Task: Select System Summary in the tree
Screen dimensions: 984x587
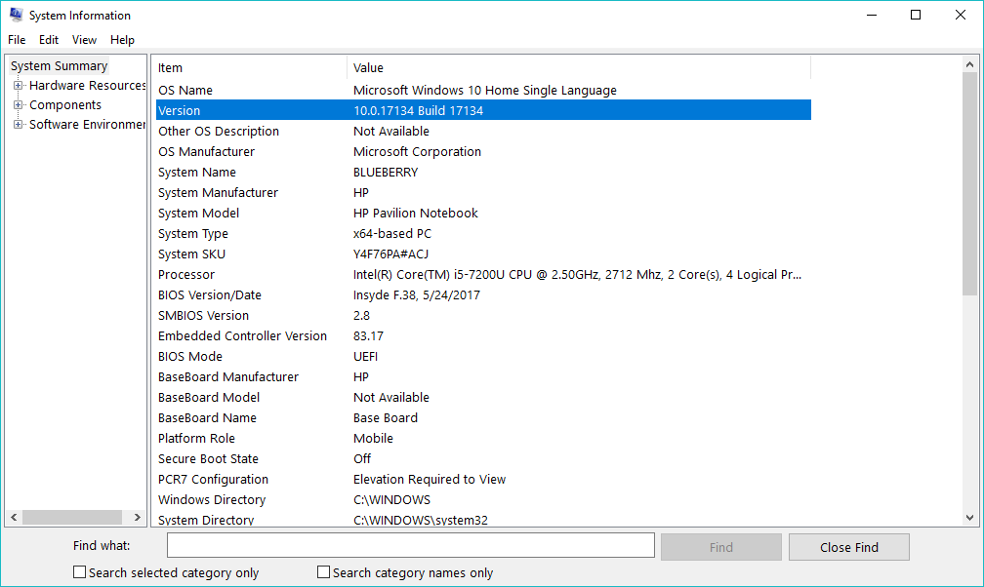Action: point(59,66)
